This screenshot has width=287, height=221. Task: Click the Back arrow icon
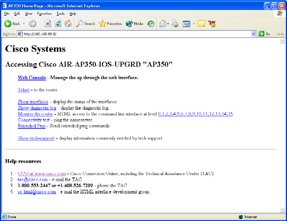pos(8,24)
